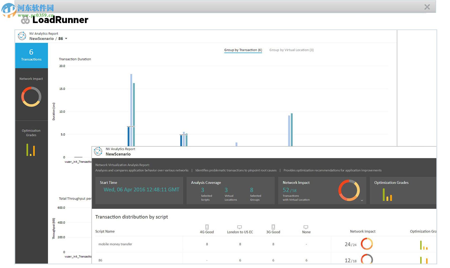
Task: Click the Start Time value Wed, 06 Apr 2016
Action: (141, 190)
